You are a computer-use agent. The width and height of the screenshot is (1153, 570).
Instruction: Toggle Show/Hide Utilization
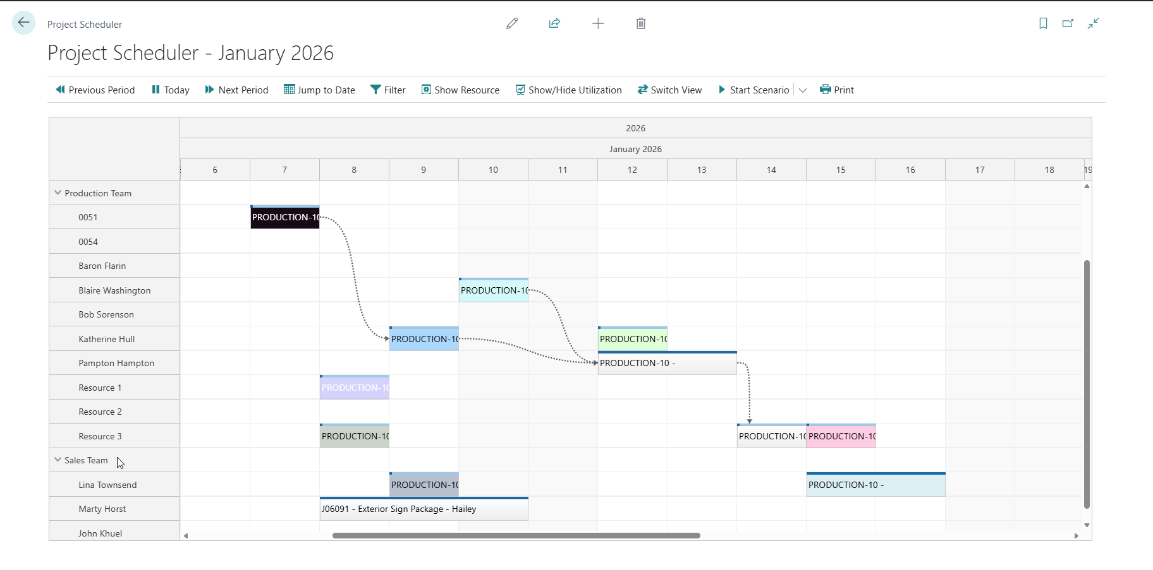click(x=568, y=90)
